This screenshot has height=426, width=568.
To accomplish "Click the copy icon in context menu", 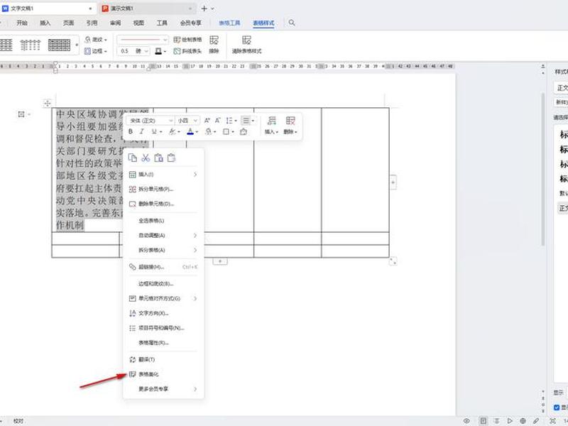I will (133, 158).
